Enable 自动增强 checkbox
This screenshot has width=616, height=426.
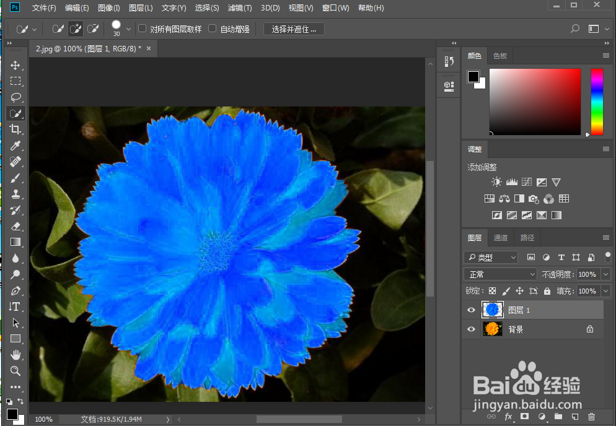(x=212, y=28)
